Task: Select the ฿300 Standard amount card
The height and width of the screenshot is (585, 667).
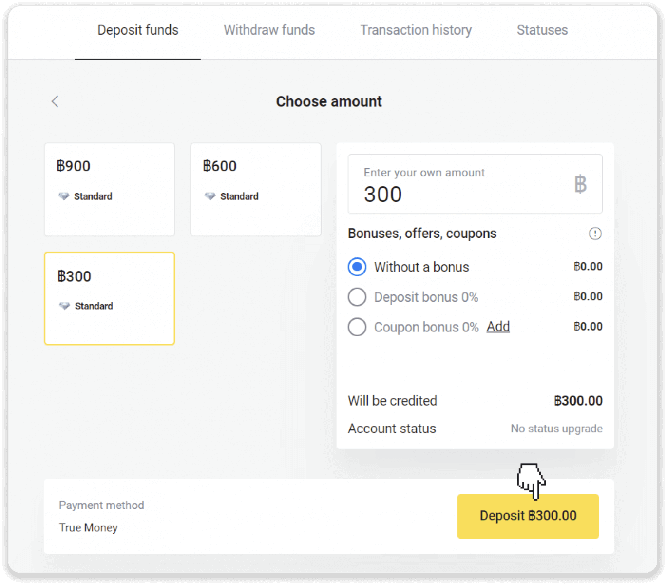Action: tap(109, 298)
